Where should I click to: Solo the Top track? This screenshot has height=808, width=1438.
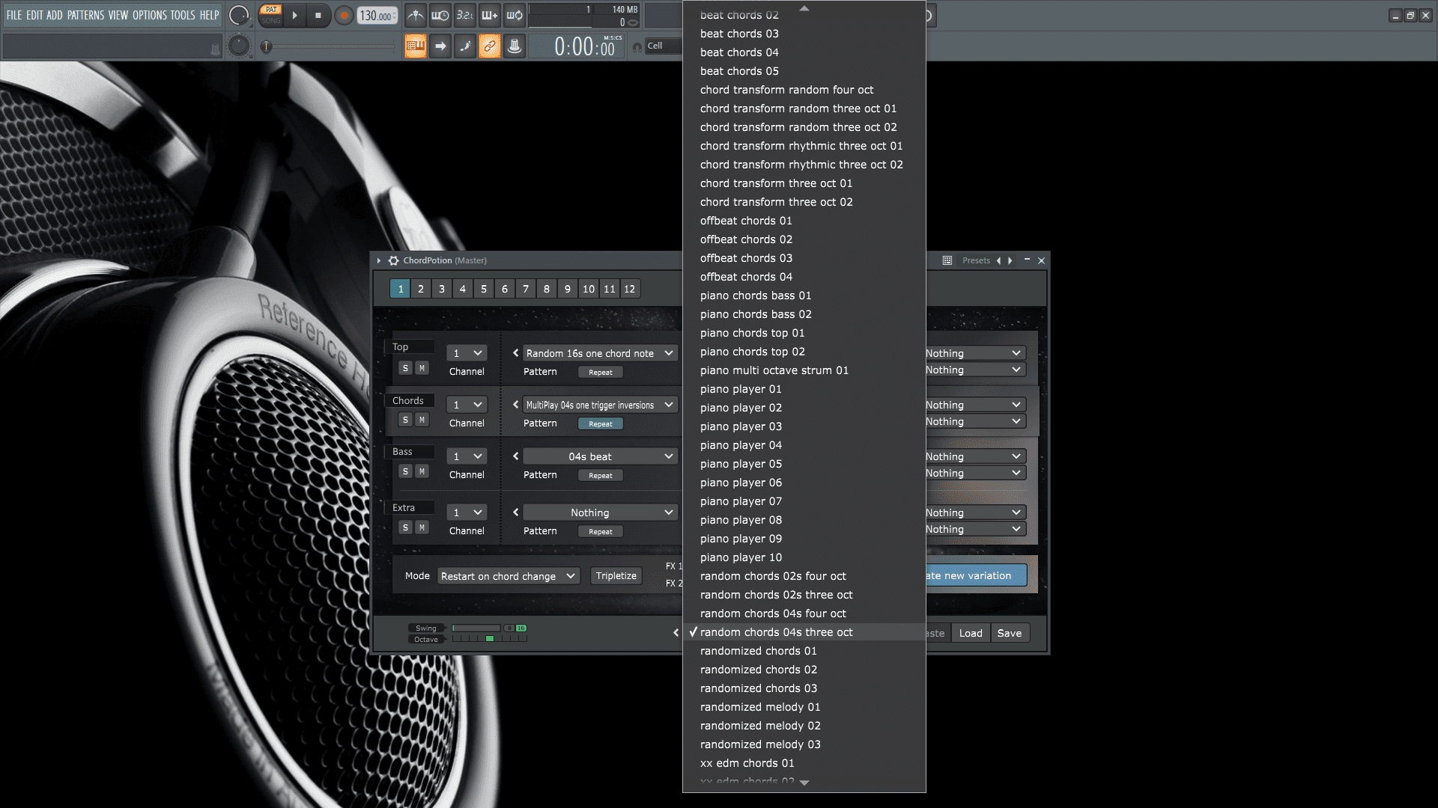(x=405, y=368)
